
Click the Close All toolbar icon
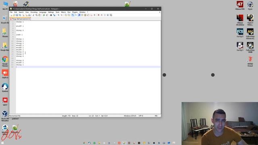[26, 15]
